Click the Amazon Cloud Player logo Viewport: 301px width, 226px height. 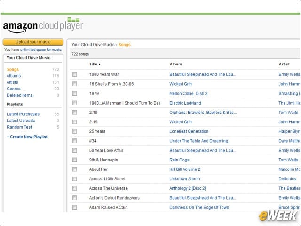click(x=43, y=25)
